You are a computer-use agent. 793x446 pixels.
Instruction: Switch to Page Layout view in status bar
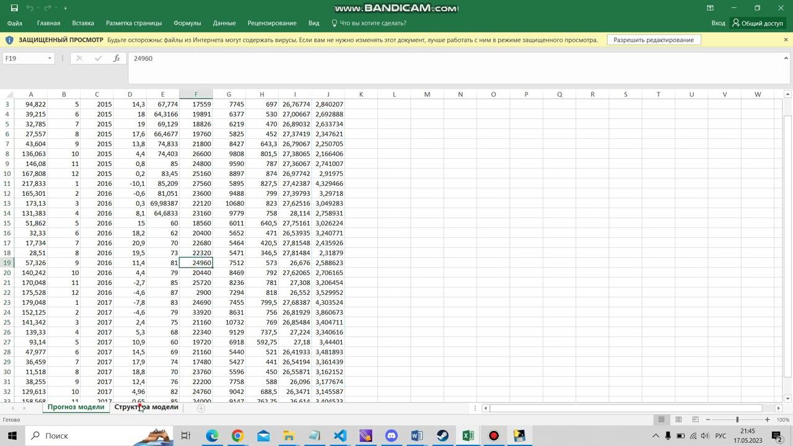pyautogui.click(x=678, y=419)
